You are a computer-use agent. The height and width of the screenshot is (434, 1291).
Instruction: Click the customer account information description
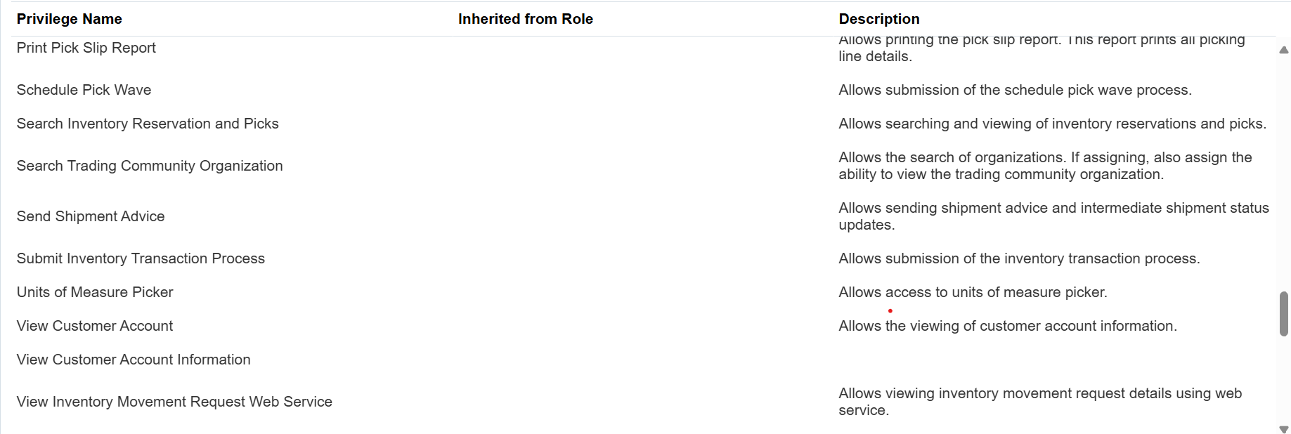coord(1008,326)
